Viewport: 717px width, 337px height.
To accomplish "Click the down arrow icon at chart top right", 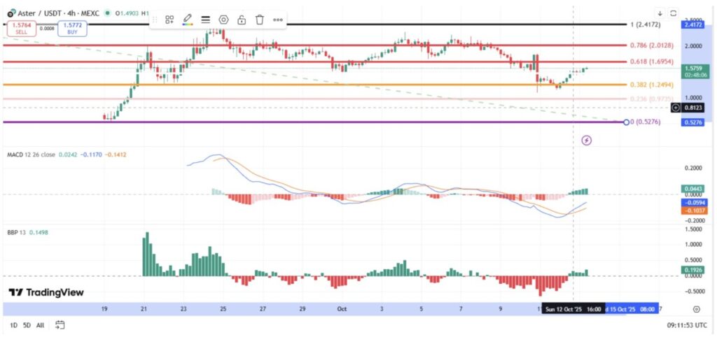I will pyautogui.click(x=660, y=13).
